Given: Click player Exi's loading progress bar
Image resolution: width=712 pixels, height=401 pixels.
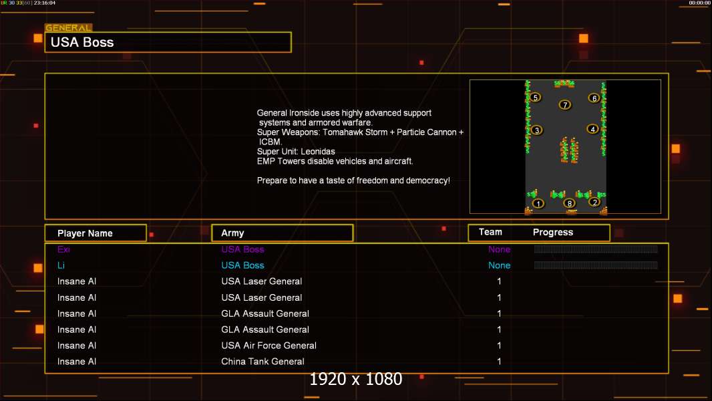Looking at the screenshot, I should [596, 249].
